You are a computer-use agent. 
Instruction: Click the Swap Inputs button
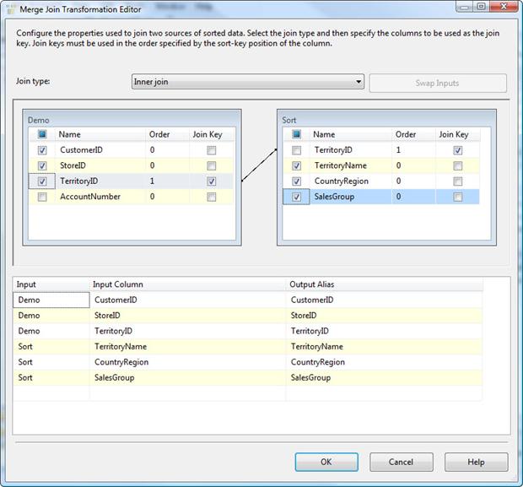click(x=438, y=83)
